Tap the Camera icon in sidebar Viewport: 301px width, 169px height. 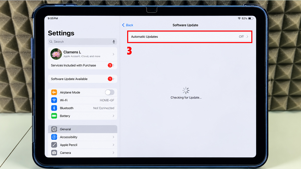click(54, 153)
